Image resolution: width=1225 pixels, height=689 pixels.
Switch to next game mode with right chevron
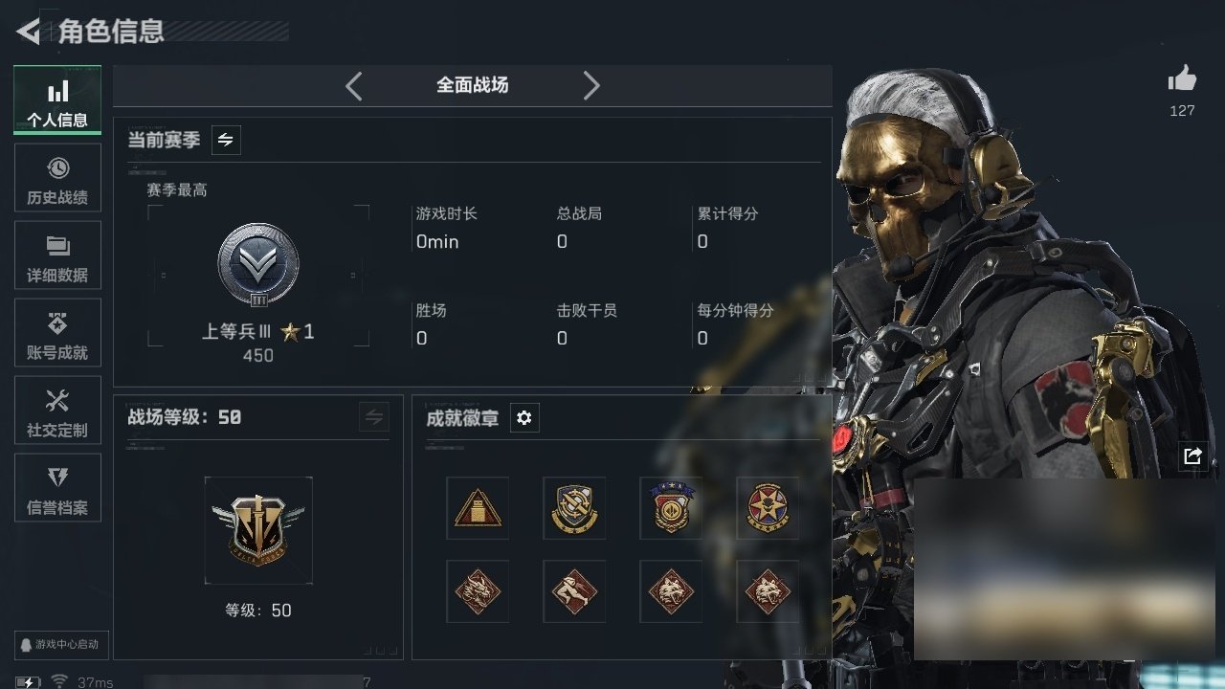tap(591, 86)
